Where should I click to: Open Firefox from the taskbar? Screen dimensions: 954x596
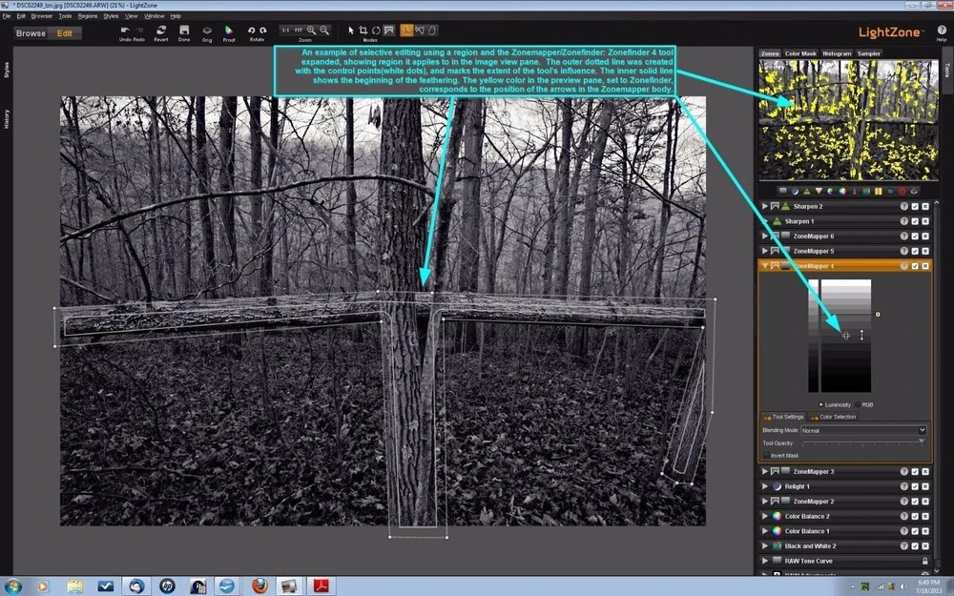coord(259,586)
